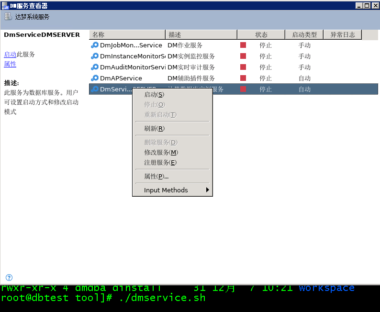Click the red stopped indicator for DM辅助插件服务
The height and width of the screenshot is (312, 380).
click(x=243, y=78)
